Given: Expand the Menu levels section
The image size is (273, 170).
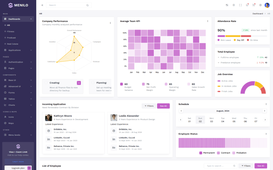Looking at the screenshot, I should (x=18, y=135).
